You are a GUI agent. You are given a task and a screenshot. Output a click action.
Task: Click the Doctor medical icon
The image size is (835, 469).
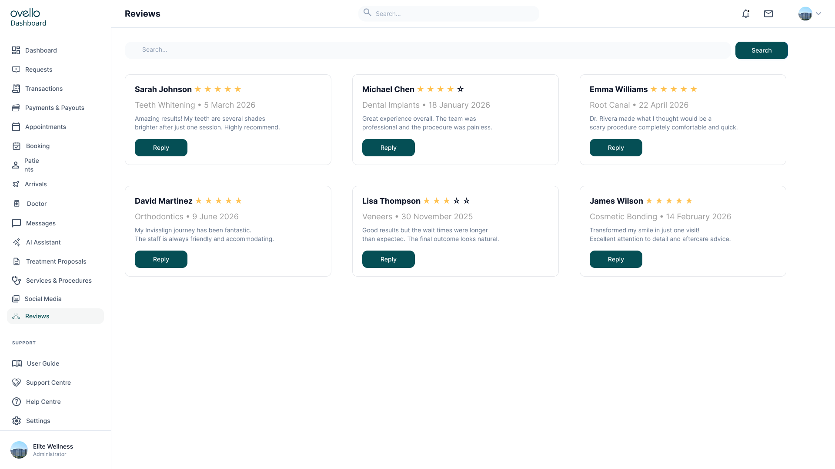pyautogui.click(x=17, y=204)
